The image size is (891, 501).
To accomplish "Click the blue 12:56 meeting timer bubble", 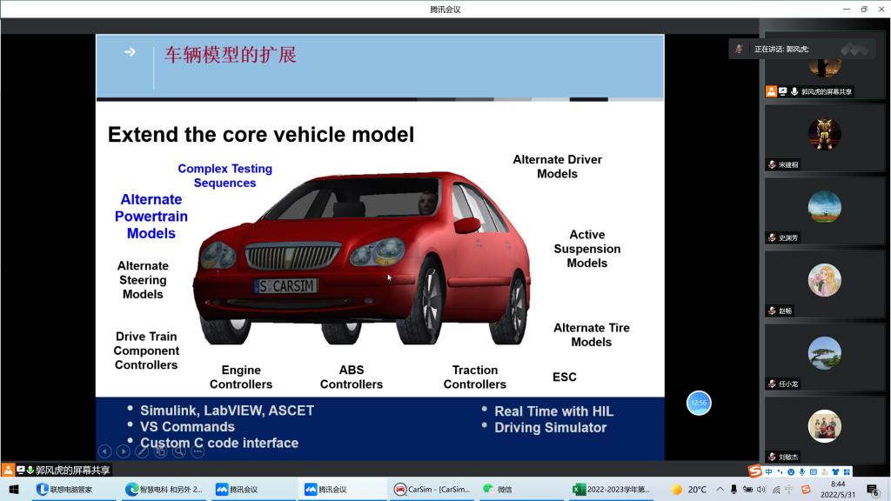I will (x=699, y=403).
